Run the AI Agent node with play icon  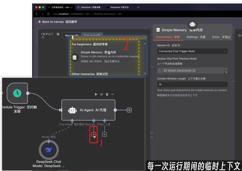point(96,94)
